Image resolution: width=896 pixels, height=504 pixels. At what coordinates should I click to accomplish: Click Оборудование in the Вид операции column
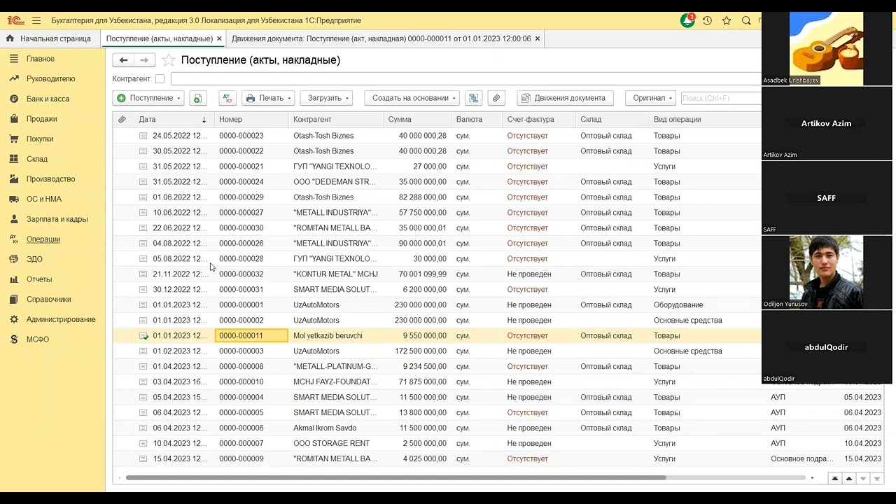point(678,305)
